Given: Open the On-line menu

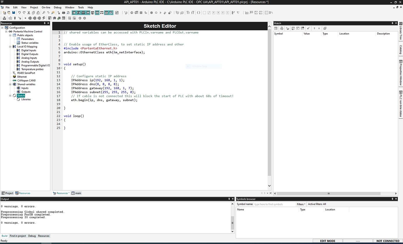Looking at the screenshot, I should click(x=46, y=7).
